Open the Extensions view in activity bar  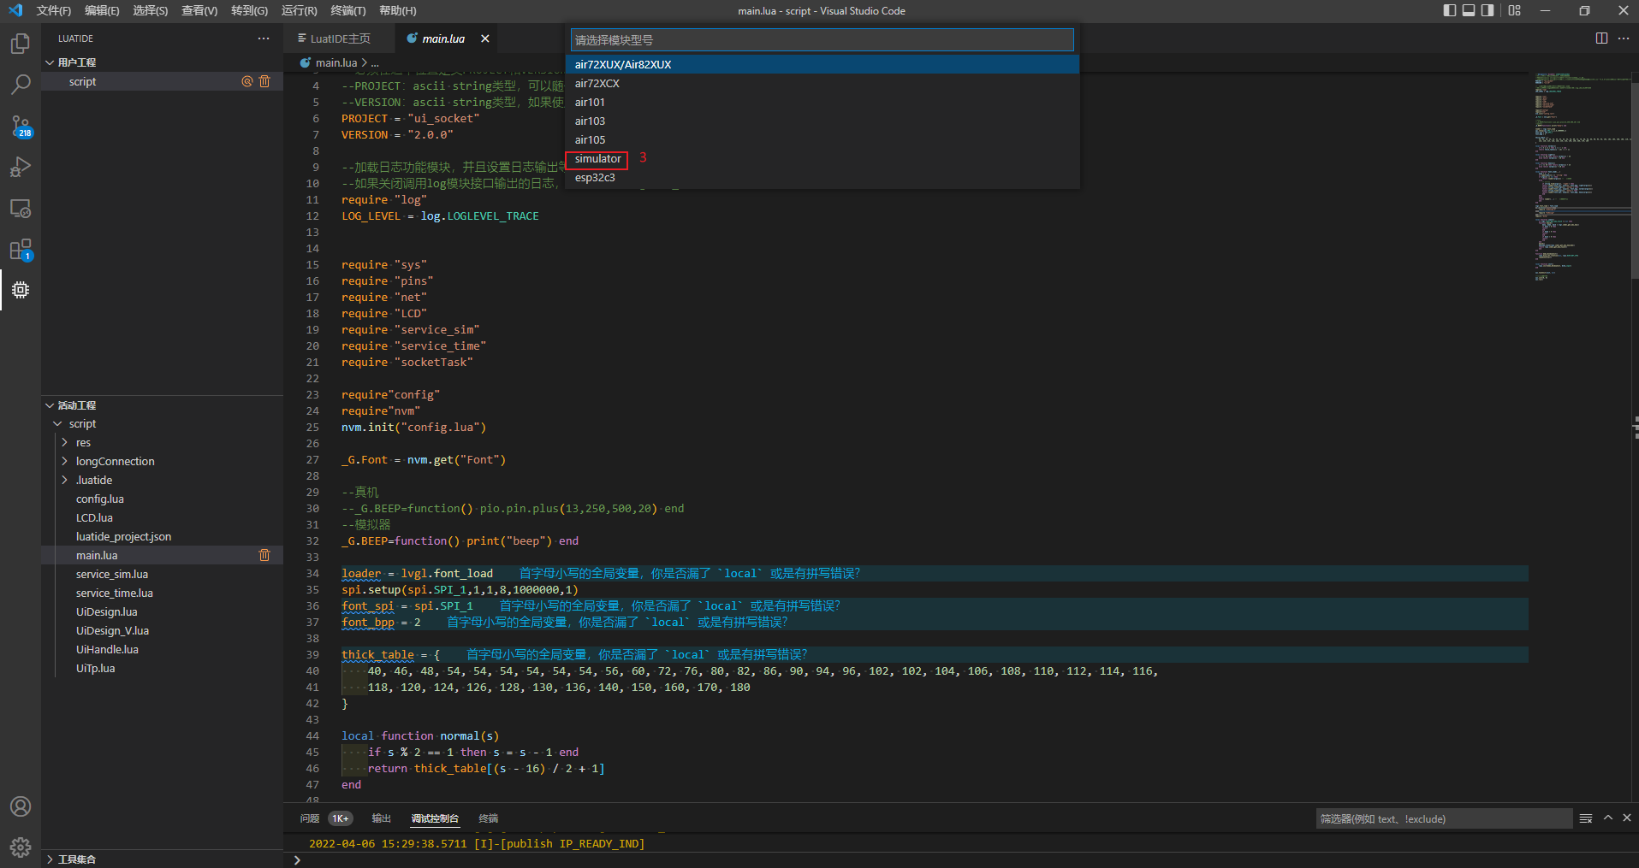point(21,250)
